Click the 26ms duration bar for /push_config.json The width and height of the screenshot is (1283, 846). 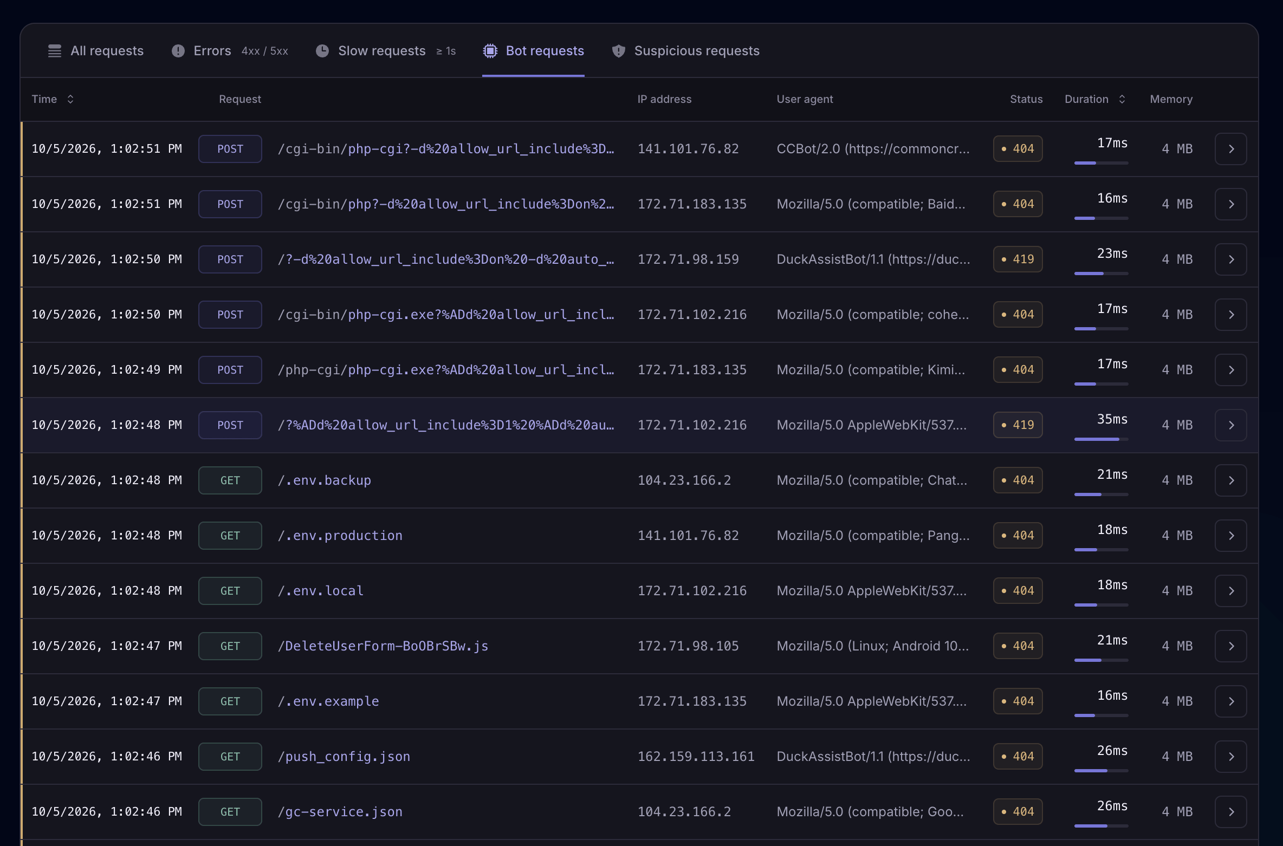click(1101, 771)
